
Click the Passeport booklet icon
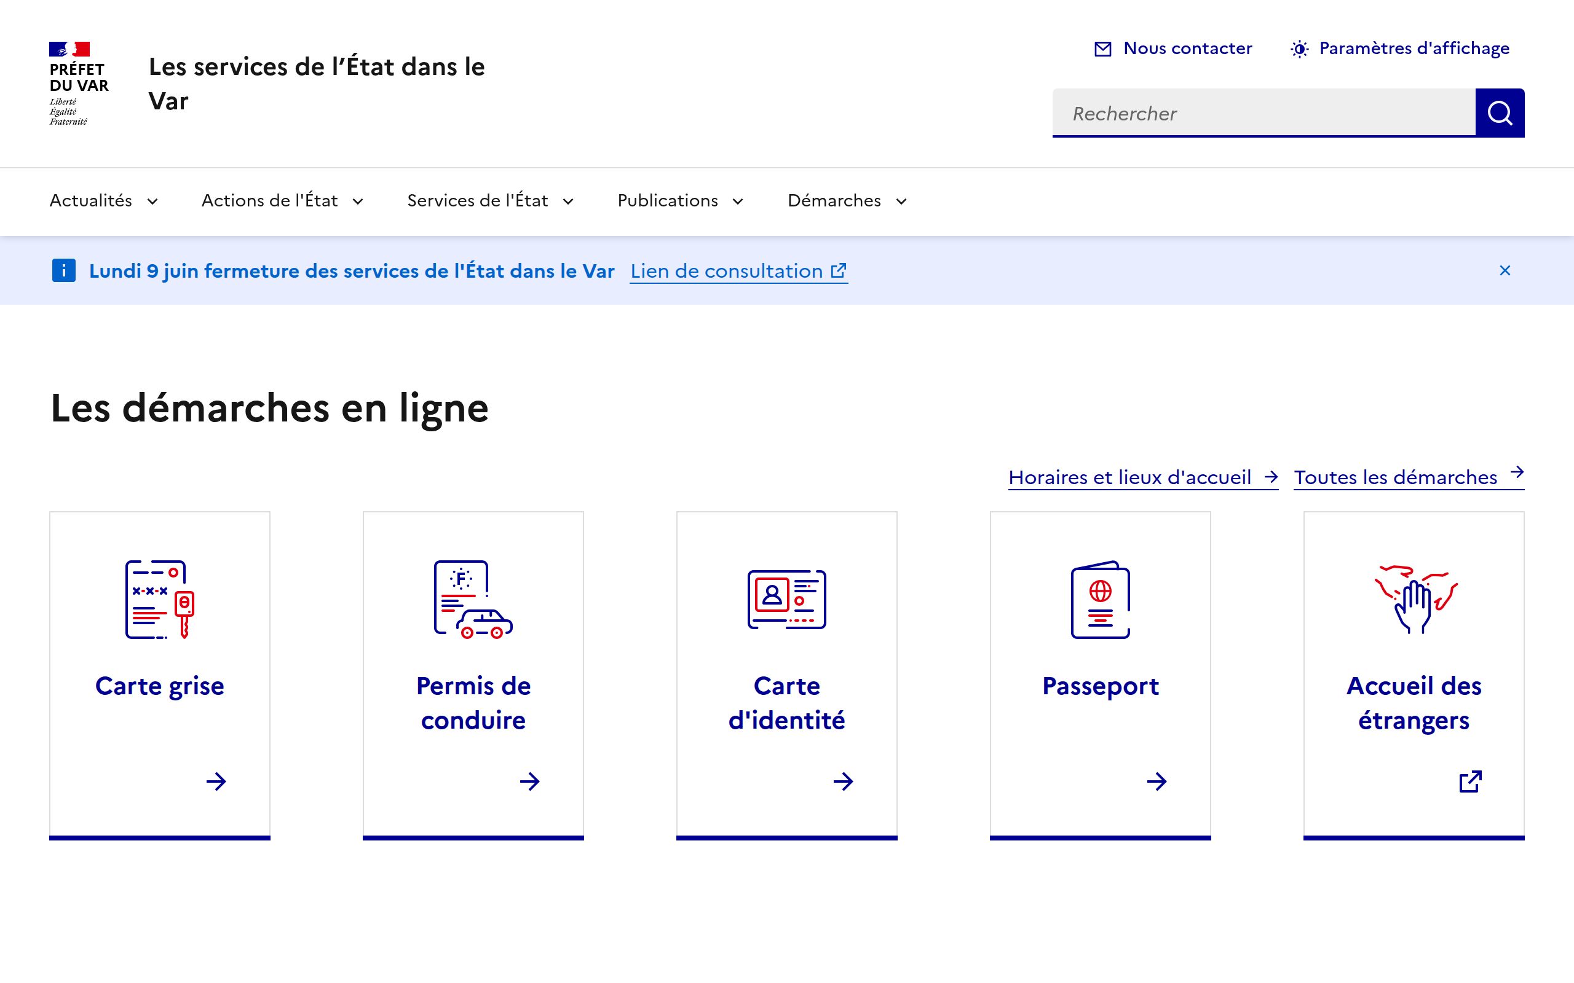pos(1101,600)
